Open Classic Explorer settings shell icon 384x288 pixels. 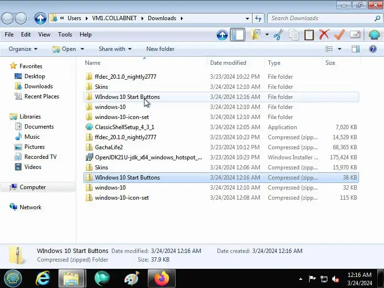374,35
